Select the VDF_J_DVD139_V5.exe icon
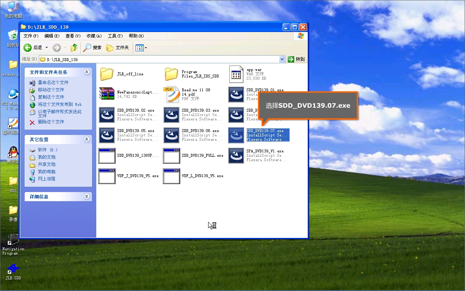This screenshot has width=465, height=291. 107,176
